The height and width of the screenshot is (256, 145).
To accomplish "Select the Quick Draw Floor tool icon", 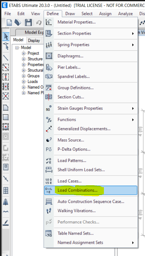I will [6, 127].
